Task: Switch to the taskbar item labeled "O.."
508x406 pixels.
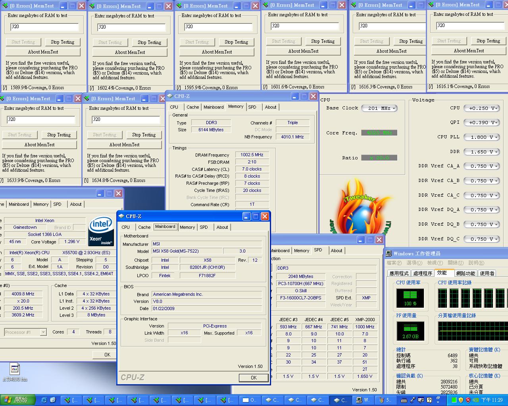Action: coord(250,400)
